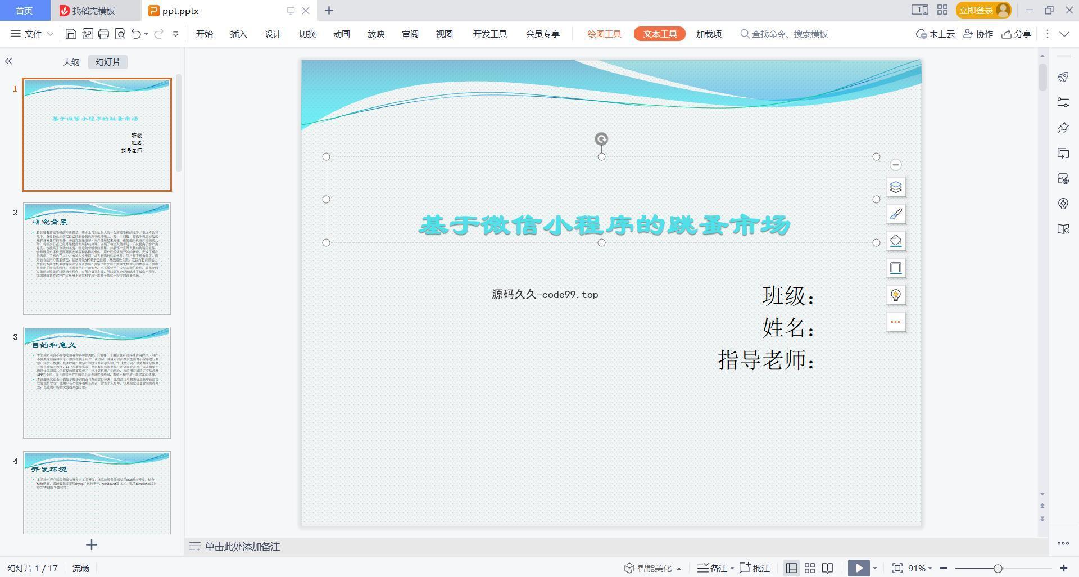Click the shape outline icon
1079x577 pixels.
click(896, 268)
